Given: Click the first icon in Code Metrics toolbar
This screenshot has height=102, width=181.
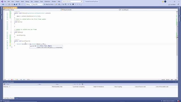Looking at the screenshot, I should click(x=5, y=84).
